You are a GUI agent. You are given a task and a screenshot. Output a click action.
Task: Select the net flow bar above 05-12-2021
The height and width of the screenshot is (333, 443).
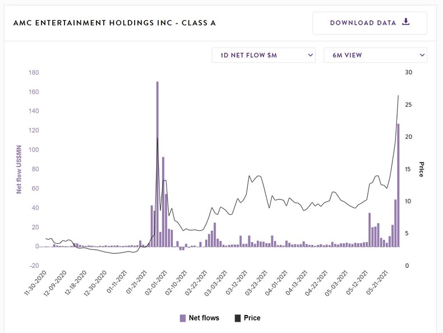[x=370, y=229]
